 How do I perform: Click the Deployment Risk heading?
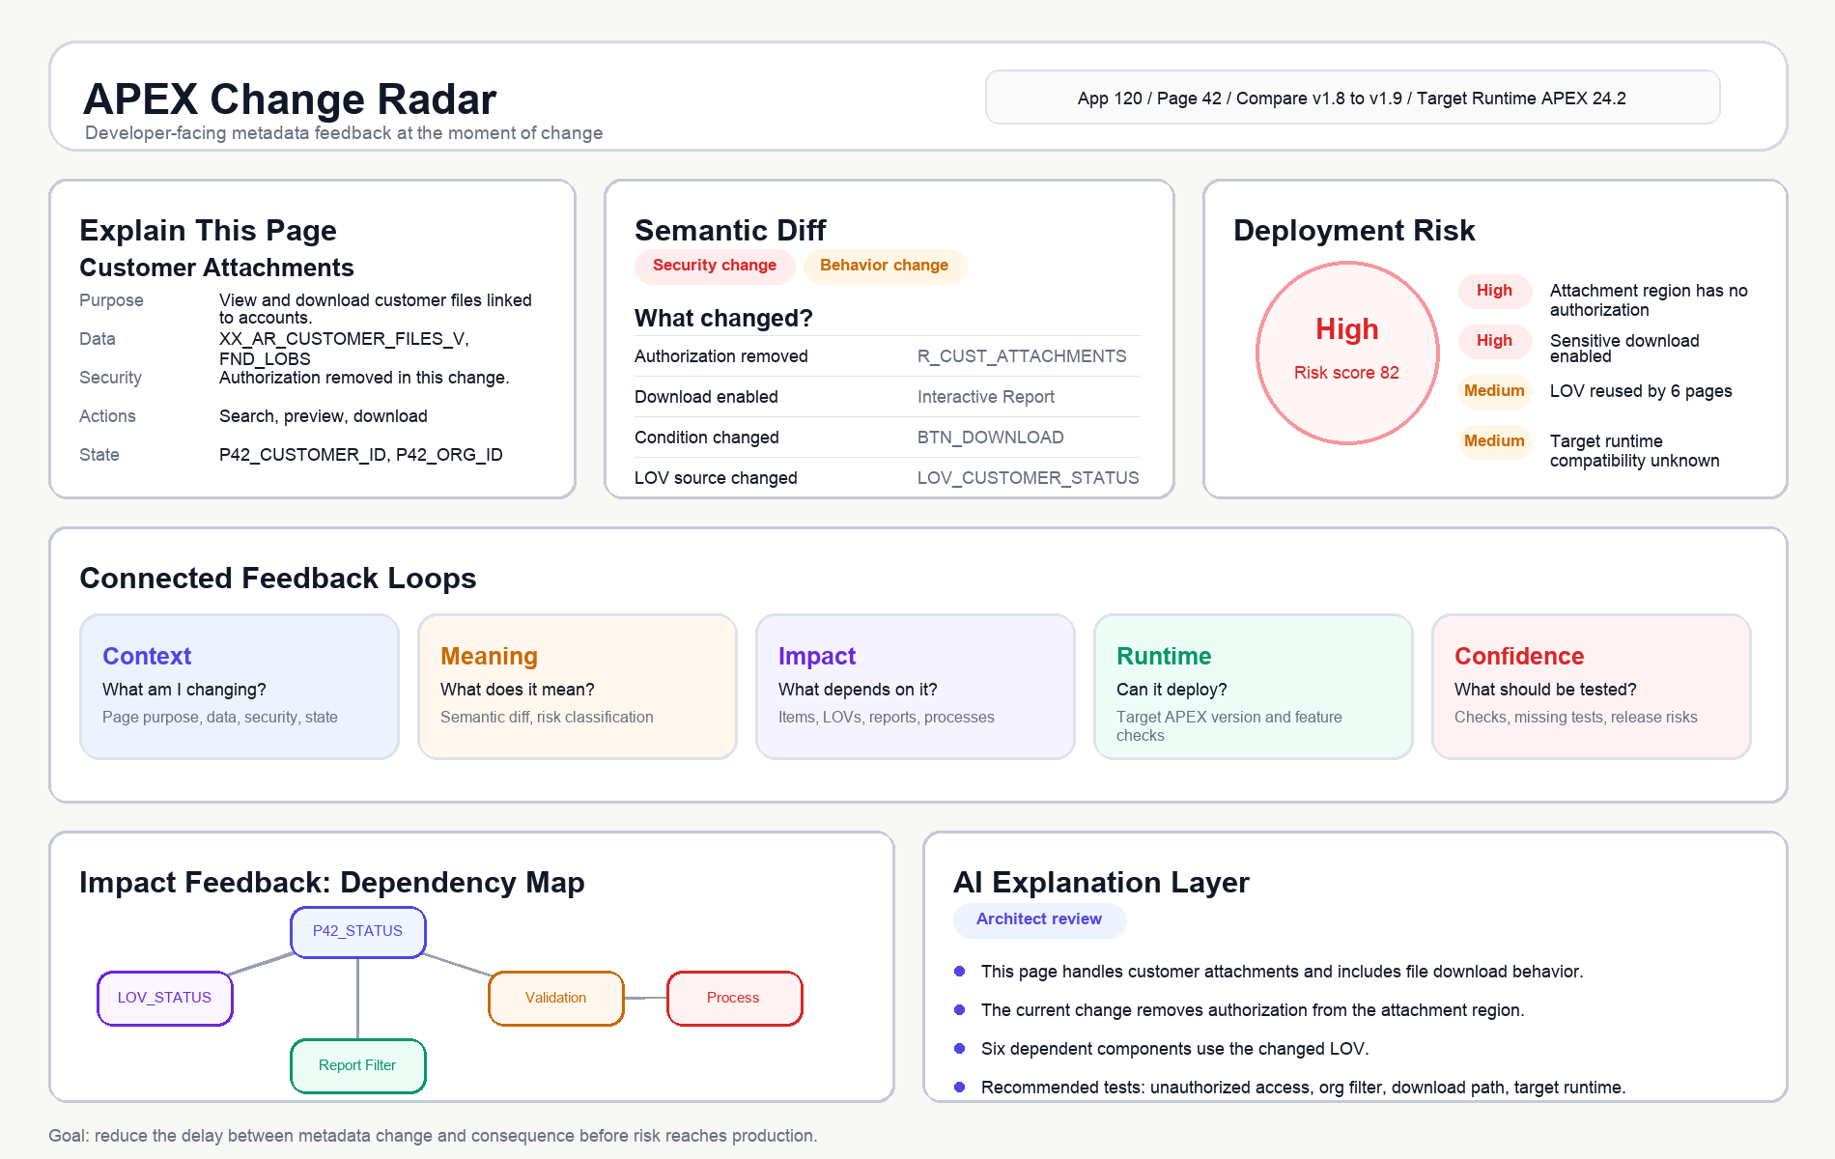(1354, 230)
